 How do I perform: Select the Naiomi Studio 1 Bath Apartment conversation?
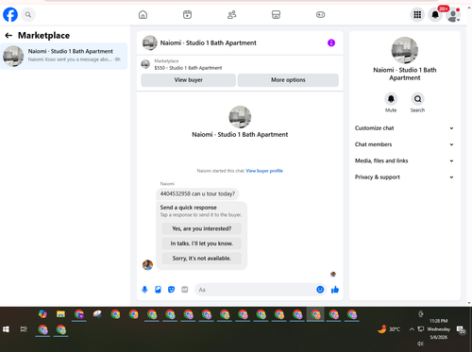click(64, 56)
